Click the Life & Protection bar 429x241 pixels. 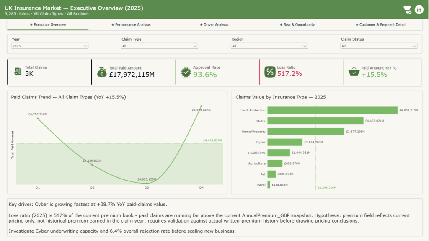pyautogui.click(x=332, y=110)
